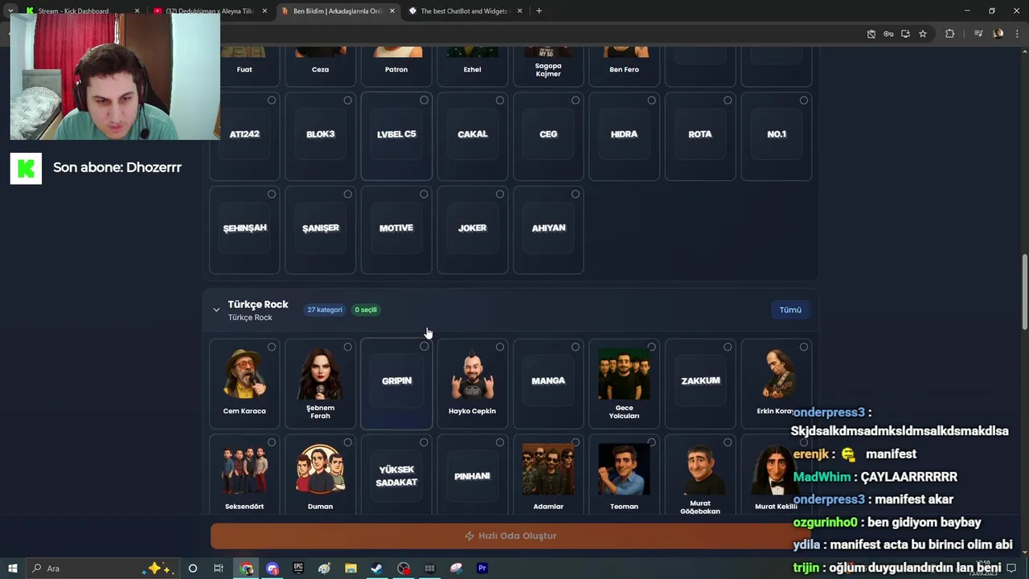Choose the LVBEL C5 card
Viewport: 1029px width, 579px height.
point(396,136)
